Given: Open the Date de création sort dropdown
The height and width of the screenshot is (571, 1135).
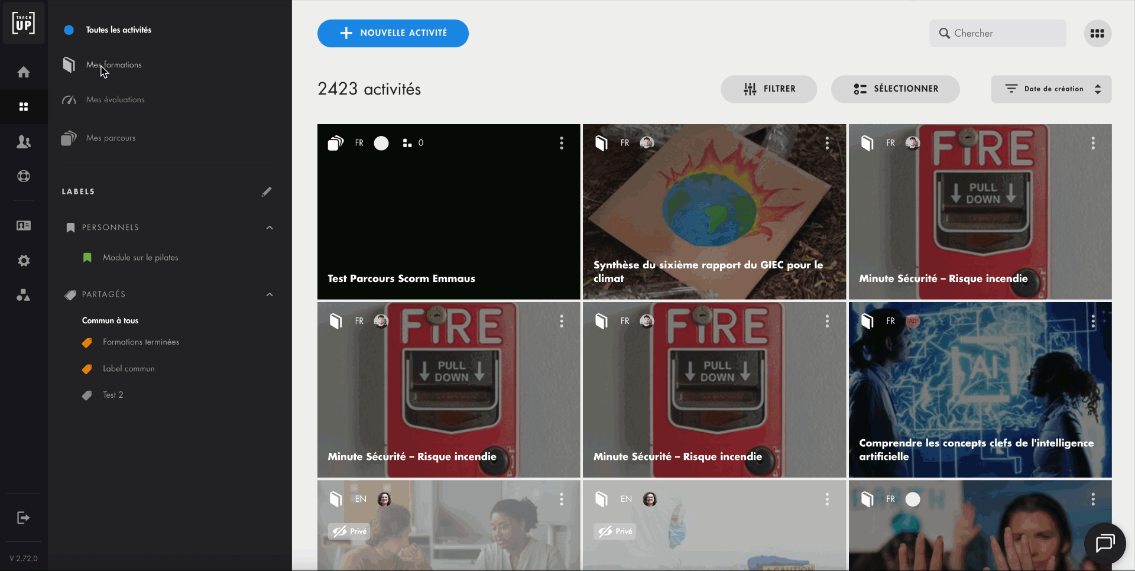Looking at the screenshot, I should point(1051,89).
